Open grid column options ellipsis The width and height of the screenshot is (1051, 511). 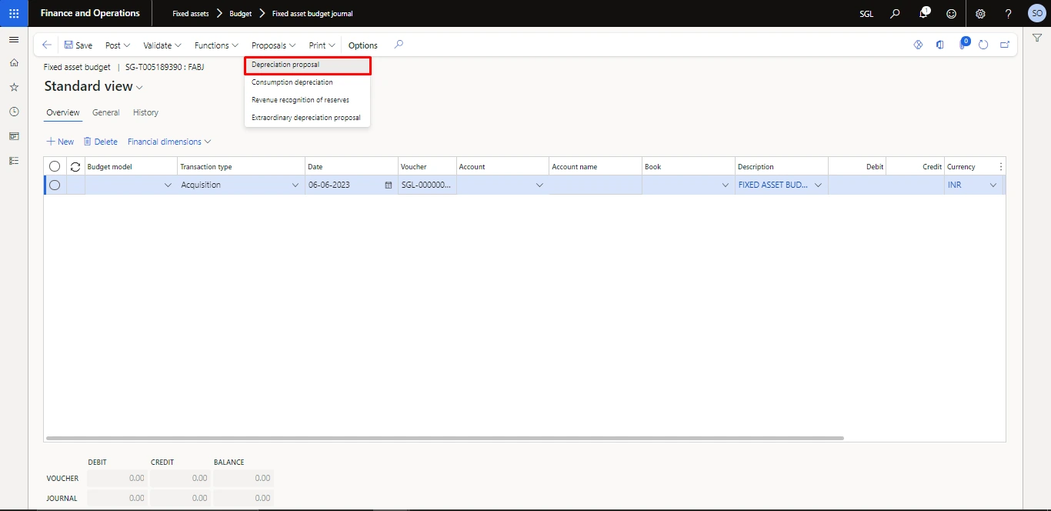point(1000,166)
